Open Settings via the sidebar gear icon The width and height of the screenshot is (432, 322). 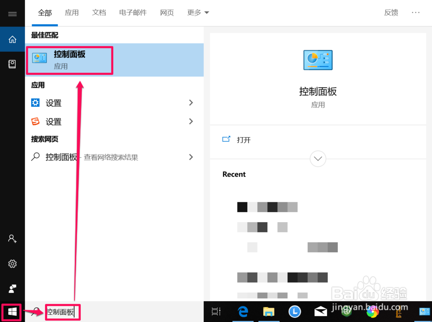(12, 264)
